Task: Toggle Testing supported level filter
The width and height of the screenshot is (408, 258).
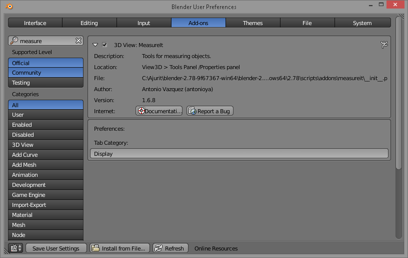Action: pyautogui.click(x=46, y=83)
